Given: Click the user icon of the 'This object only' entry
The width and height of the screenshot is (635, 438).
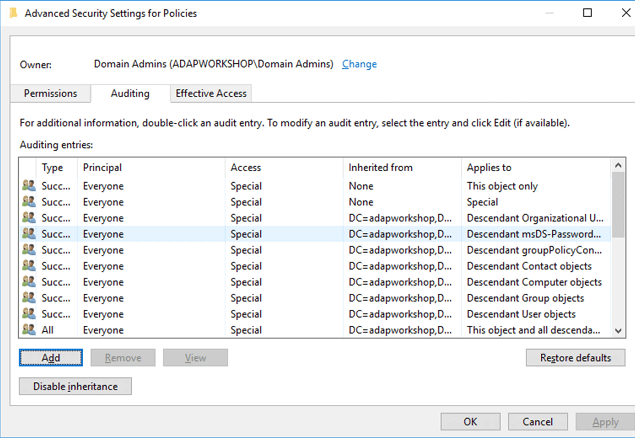Looking at the screenshot, I should coord(29,186).
